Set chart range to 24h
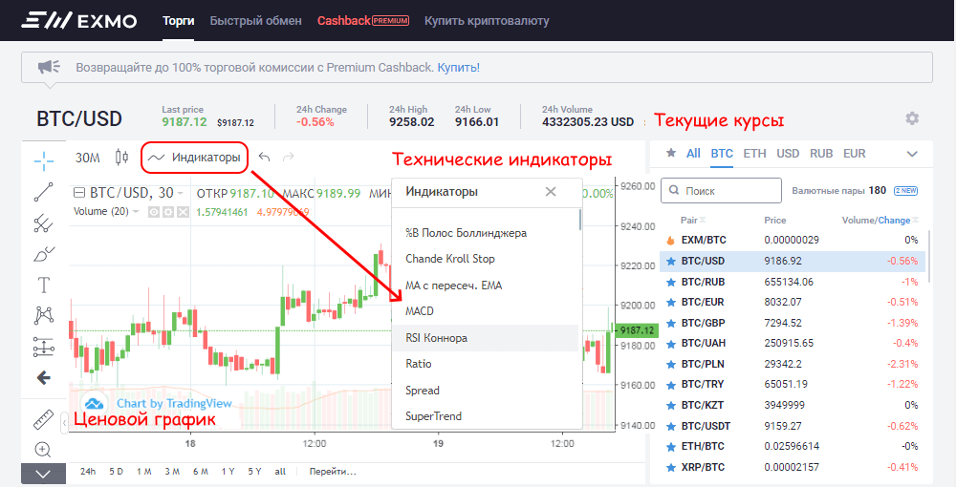956x487 pixels. (88, 471)
